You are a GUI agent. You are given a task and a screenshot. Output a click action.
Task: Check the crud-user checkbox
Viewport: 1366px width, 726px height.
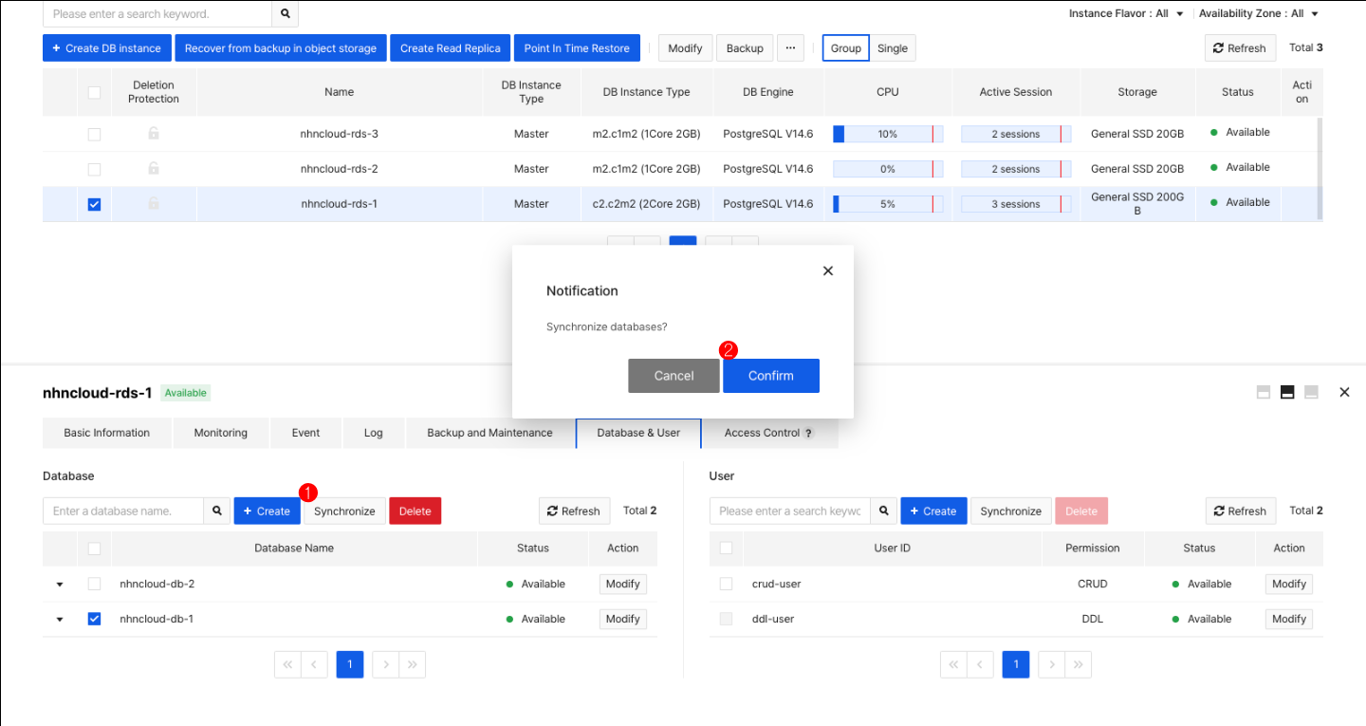(x=726, y=584)
